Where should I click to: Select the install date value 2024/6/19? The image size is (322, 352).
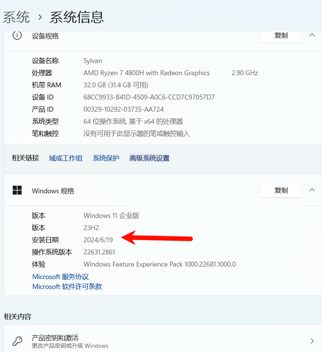coord(98,240)
